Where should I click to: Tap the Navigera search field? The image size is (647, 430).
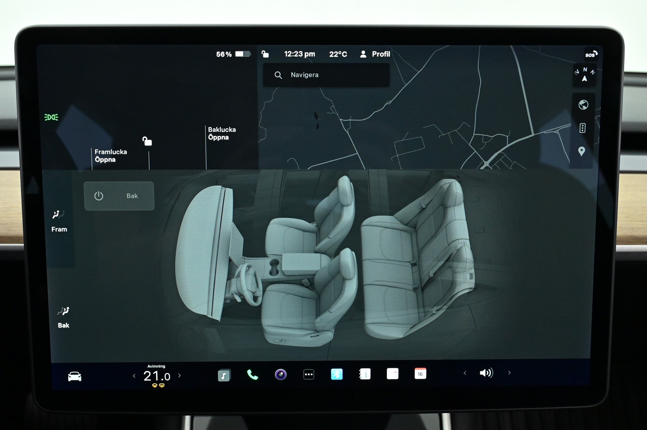(x=326, y=75)
